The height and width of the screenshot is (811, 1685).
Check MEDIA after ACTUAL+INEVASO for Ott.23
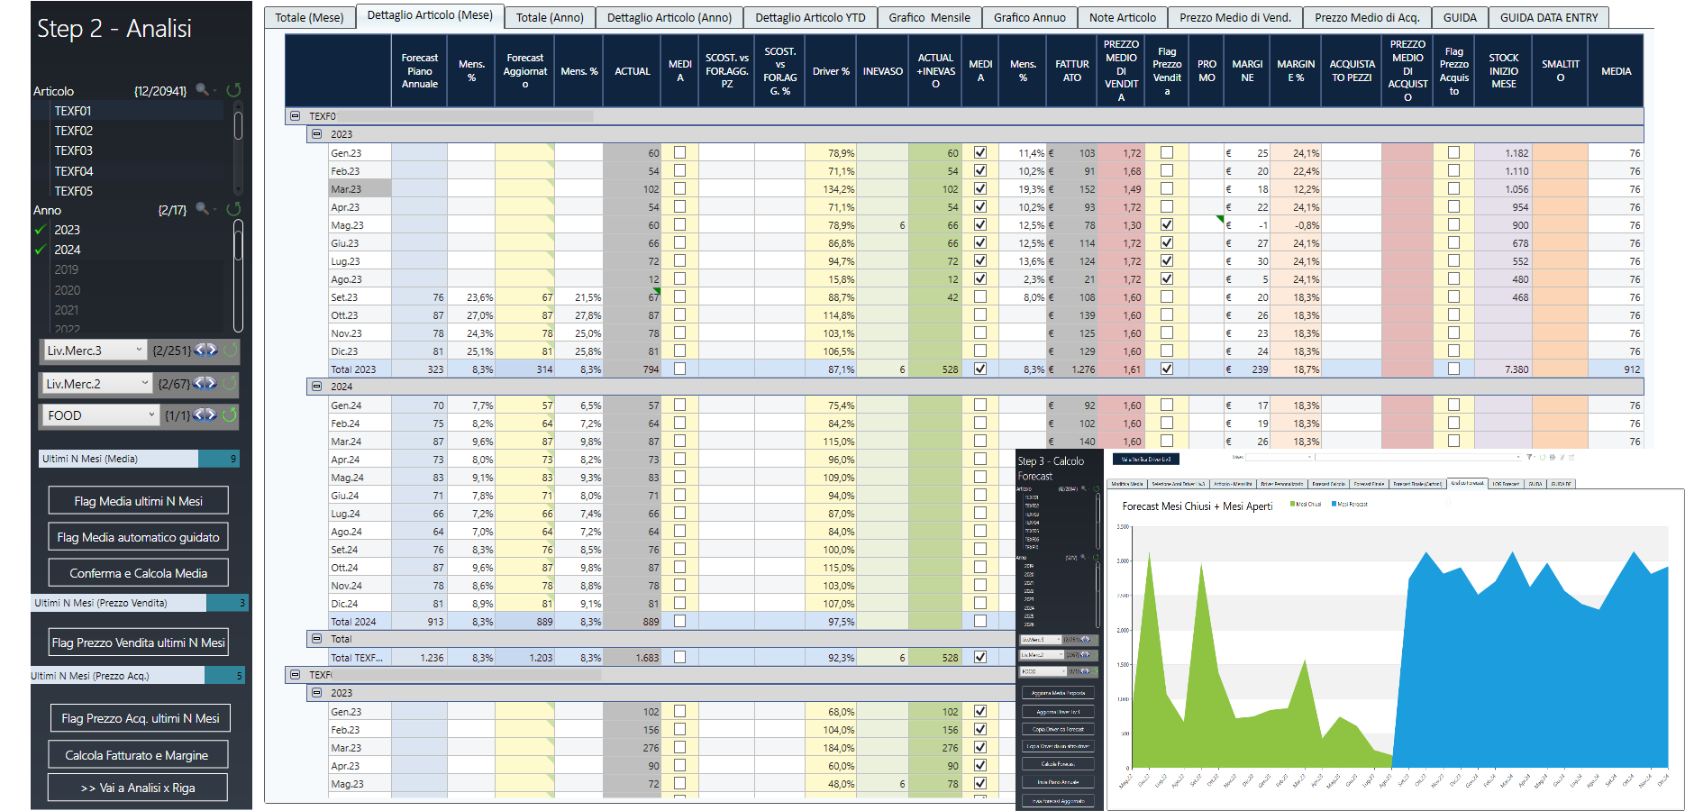980,314
